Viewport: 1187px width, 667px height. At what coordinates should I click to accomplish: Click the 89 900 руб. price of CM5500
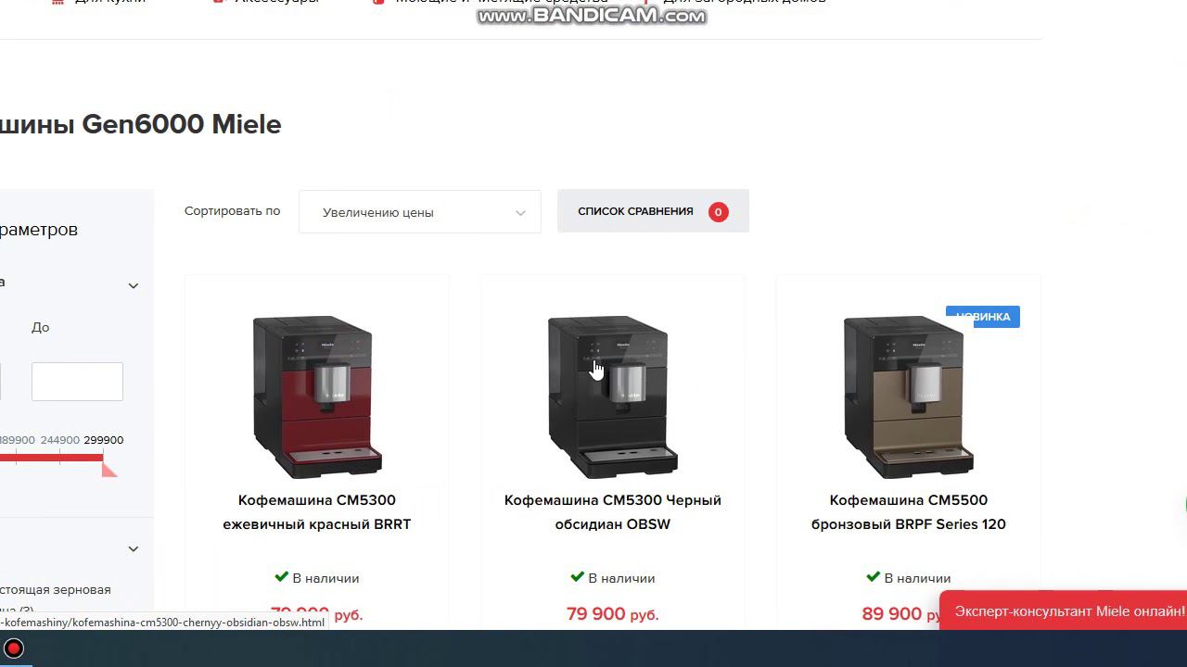[900, 613]
